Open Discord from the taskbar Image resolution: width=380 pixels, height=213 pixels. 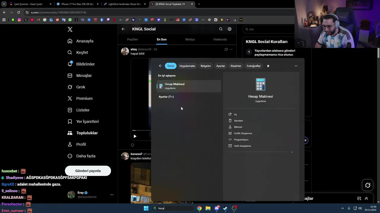(217, 208)
